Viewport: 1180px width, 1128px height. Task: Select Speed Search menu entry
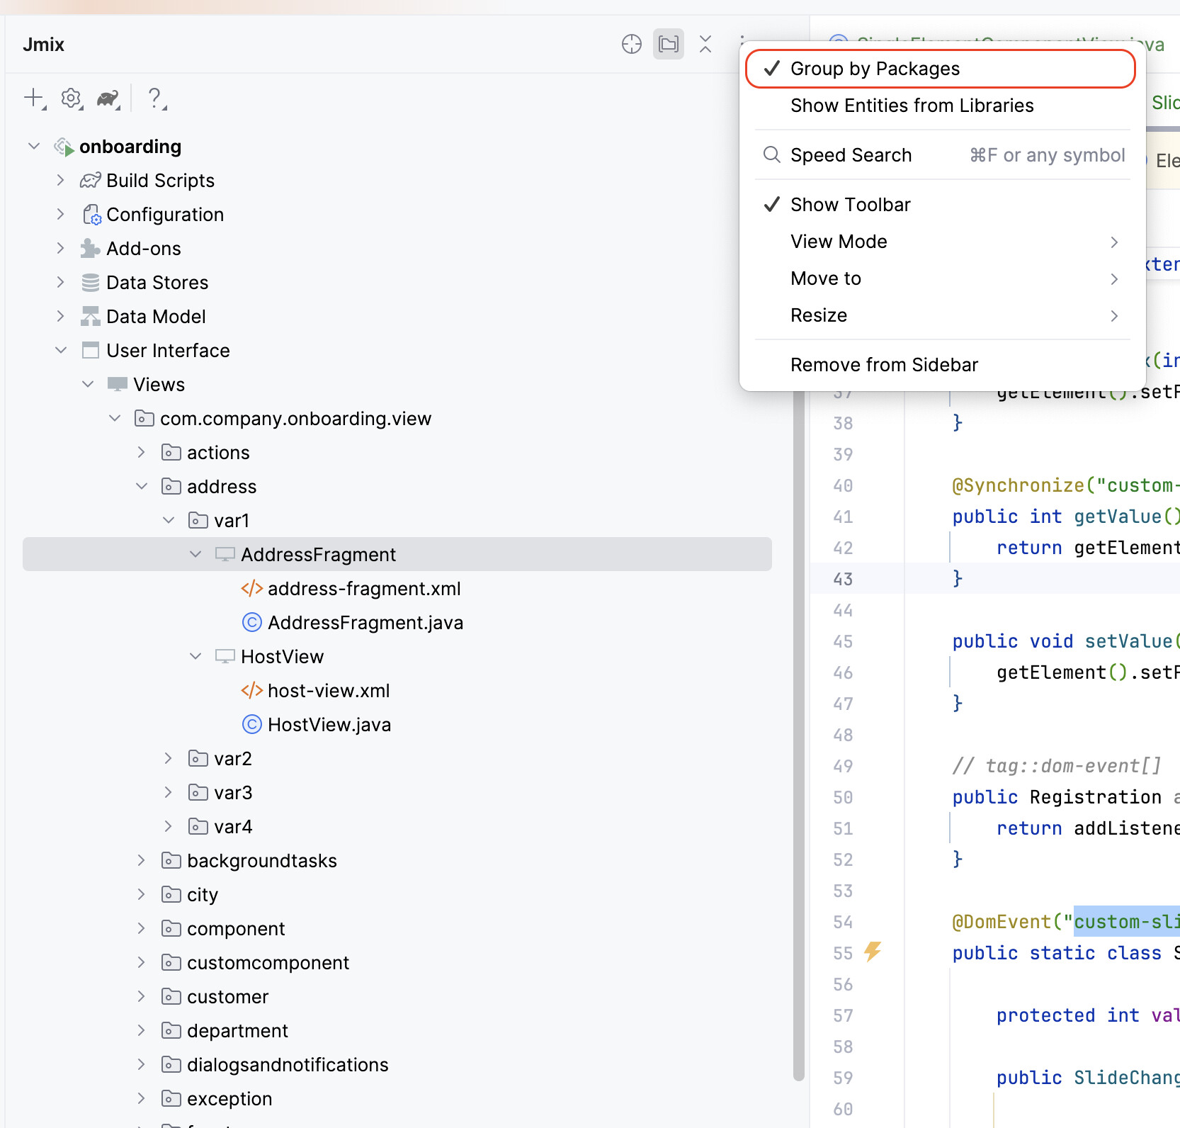pos(942,155)
